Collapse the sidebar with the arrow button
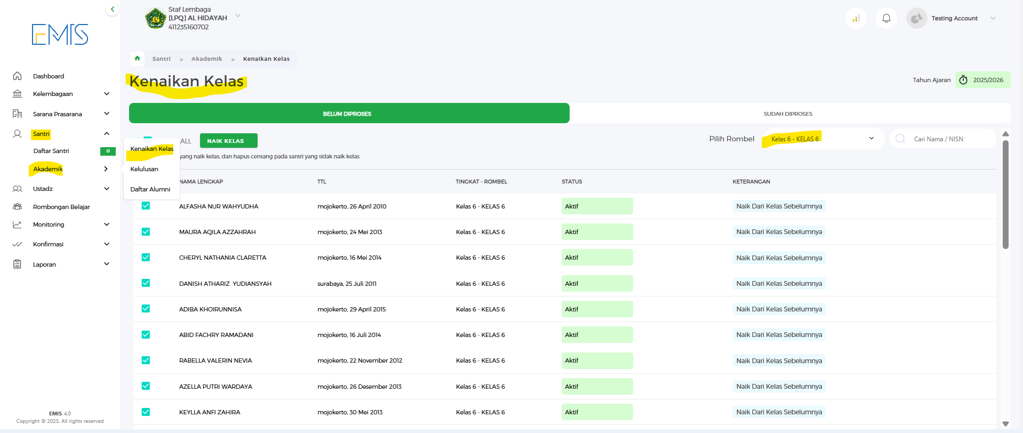The image size is (1023, 433). (112, 9)
